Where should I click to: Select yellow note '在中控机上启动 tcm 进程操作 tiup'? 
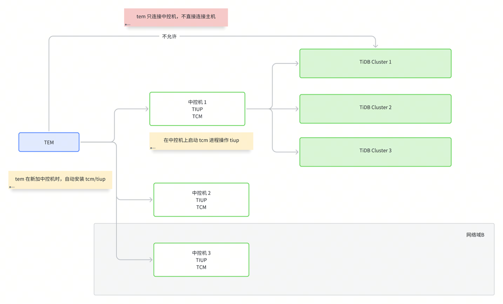point(201,141)
